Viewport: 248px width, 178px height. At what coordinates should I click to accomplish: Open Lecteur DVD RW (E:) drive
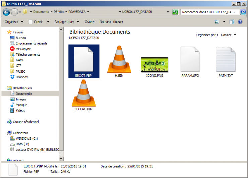click(x=34, y=150)
